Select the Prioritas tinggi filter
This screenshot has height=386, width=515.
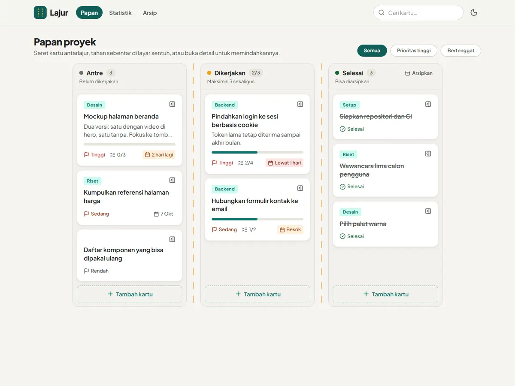pos(414,51)
